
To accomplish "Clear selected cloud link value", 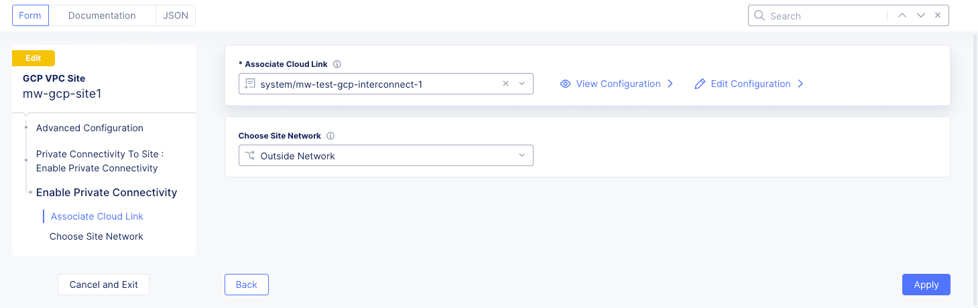I will (x=506, y=84).
